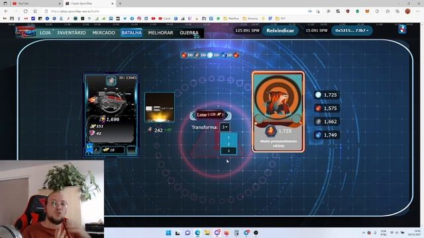
Task: Click the favorites star icon in toolbar
Action: point(388,11)
